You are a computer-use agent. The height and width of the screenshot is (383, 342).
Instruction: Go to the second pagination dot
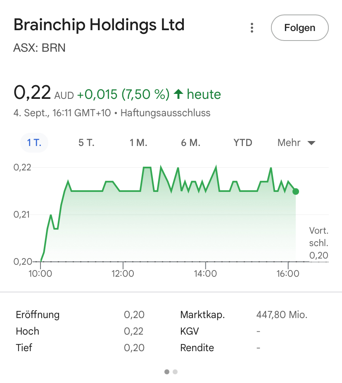175,372
